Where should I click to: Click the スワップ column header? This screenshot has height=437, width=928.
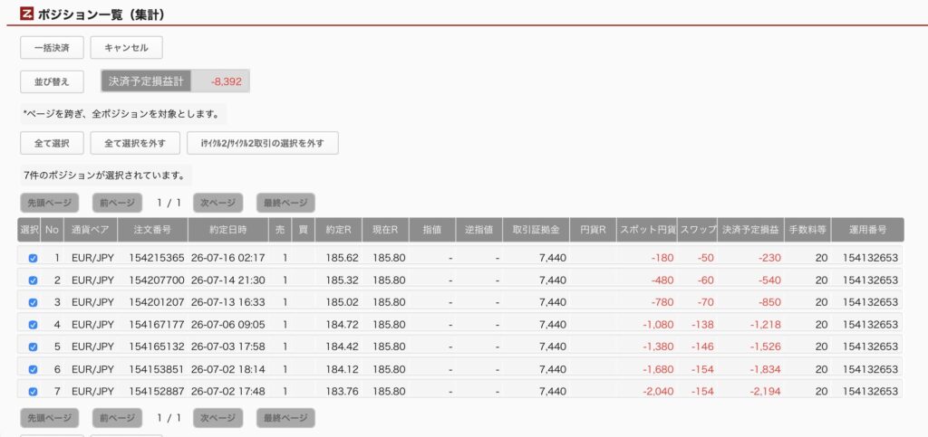click(698, 230)
